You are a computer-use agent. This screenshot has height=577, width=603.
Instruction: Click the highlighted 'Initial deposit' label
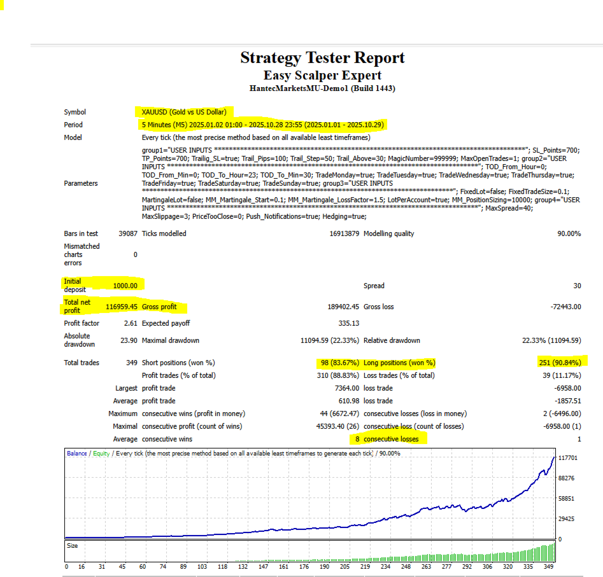(74, 285)
